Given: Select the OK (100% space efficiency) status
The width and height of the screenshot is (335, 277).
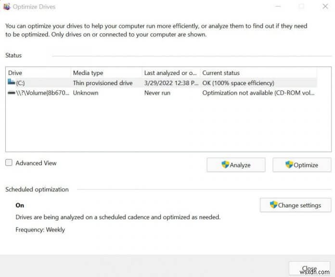Looking at the screenshot, I should click(238, 83).
